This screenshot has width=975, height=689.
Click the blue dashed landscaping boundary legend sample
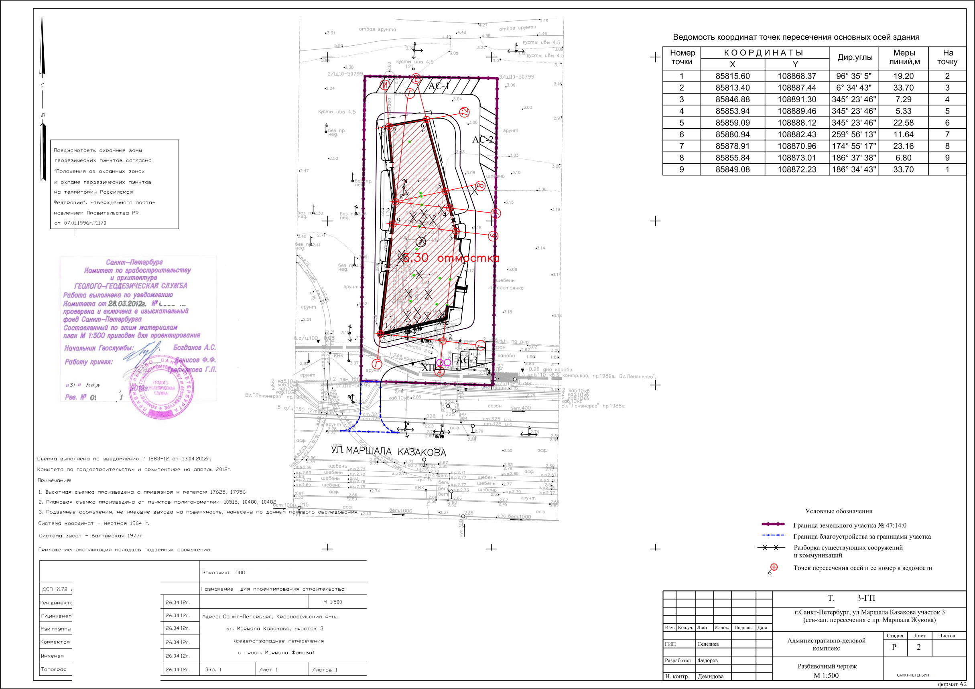[x=774, y=536]
